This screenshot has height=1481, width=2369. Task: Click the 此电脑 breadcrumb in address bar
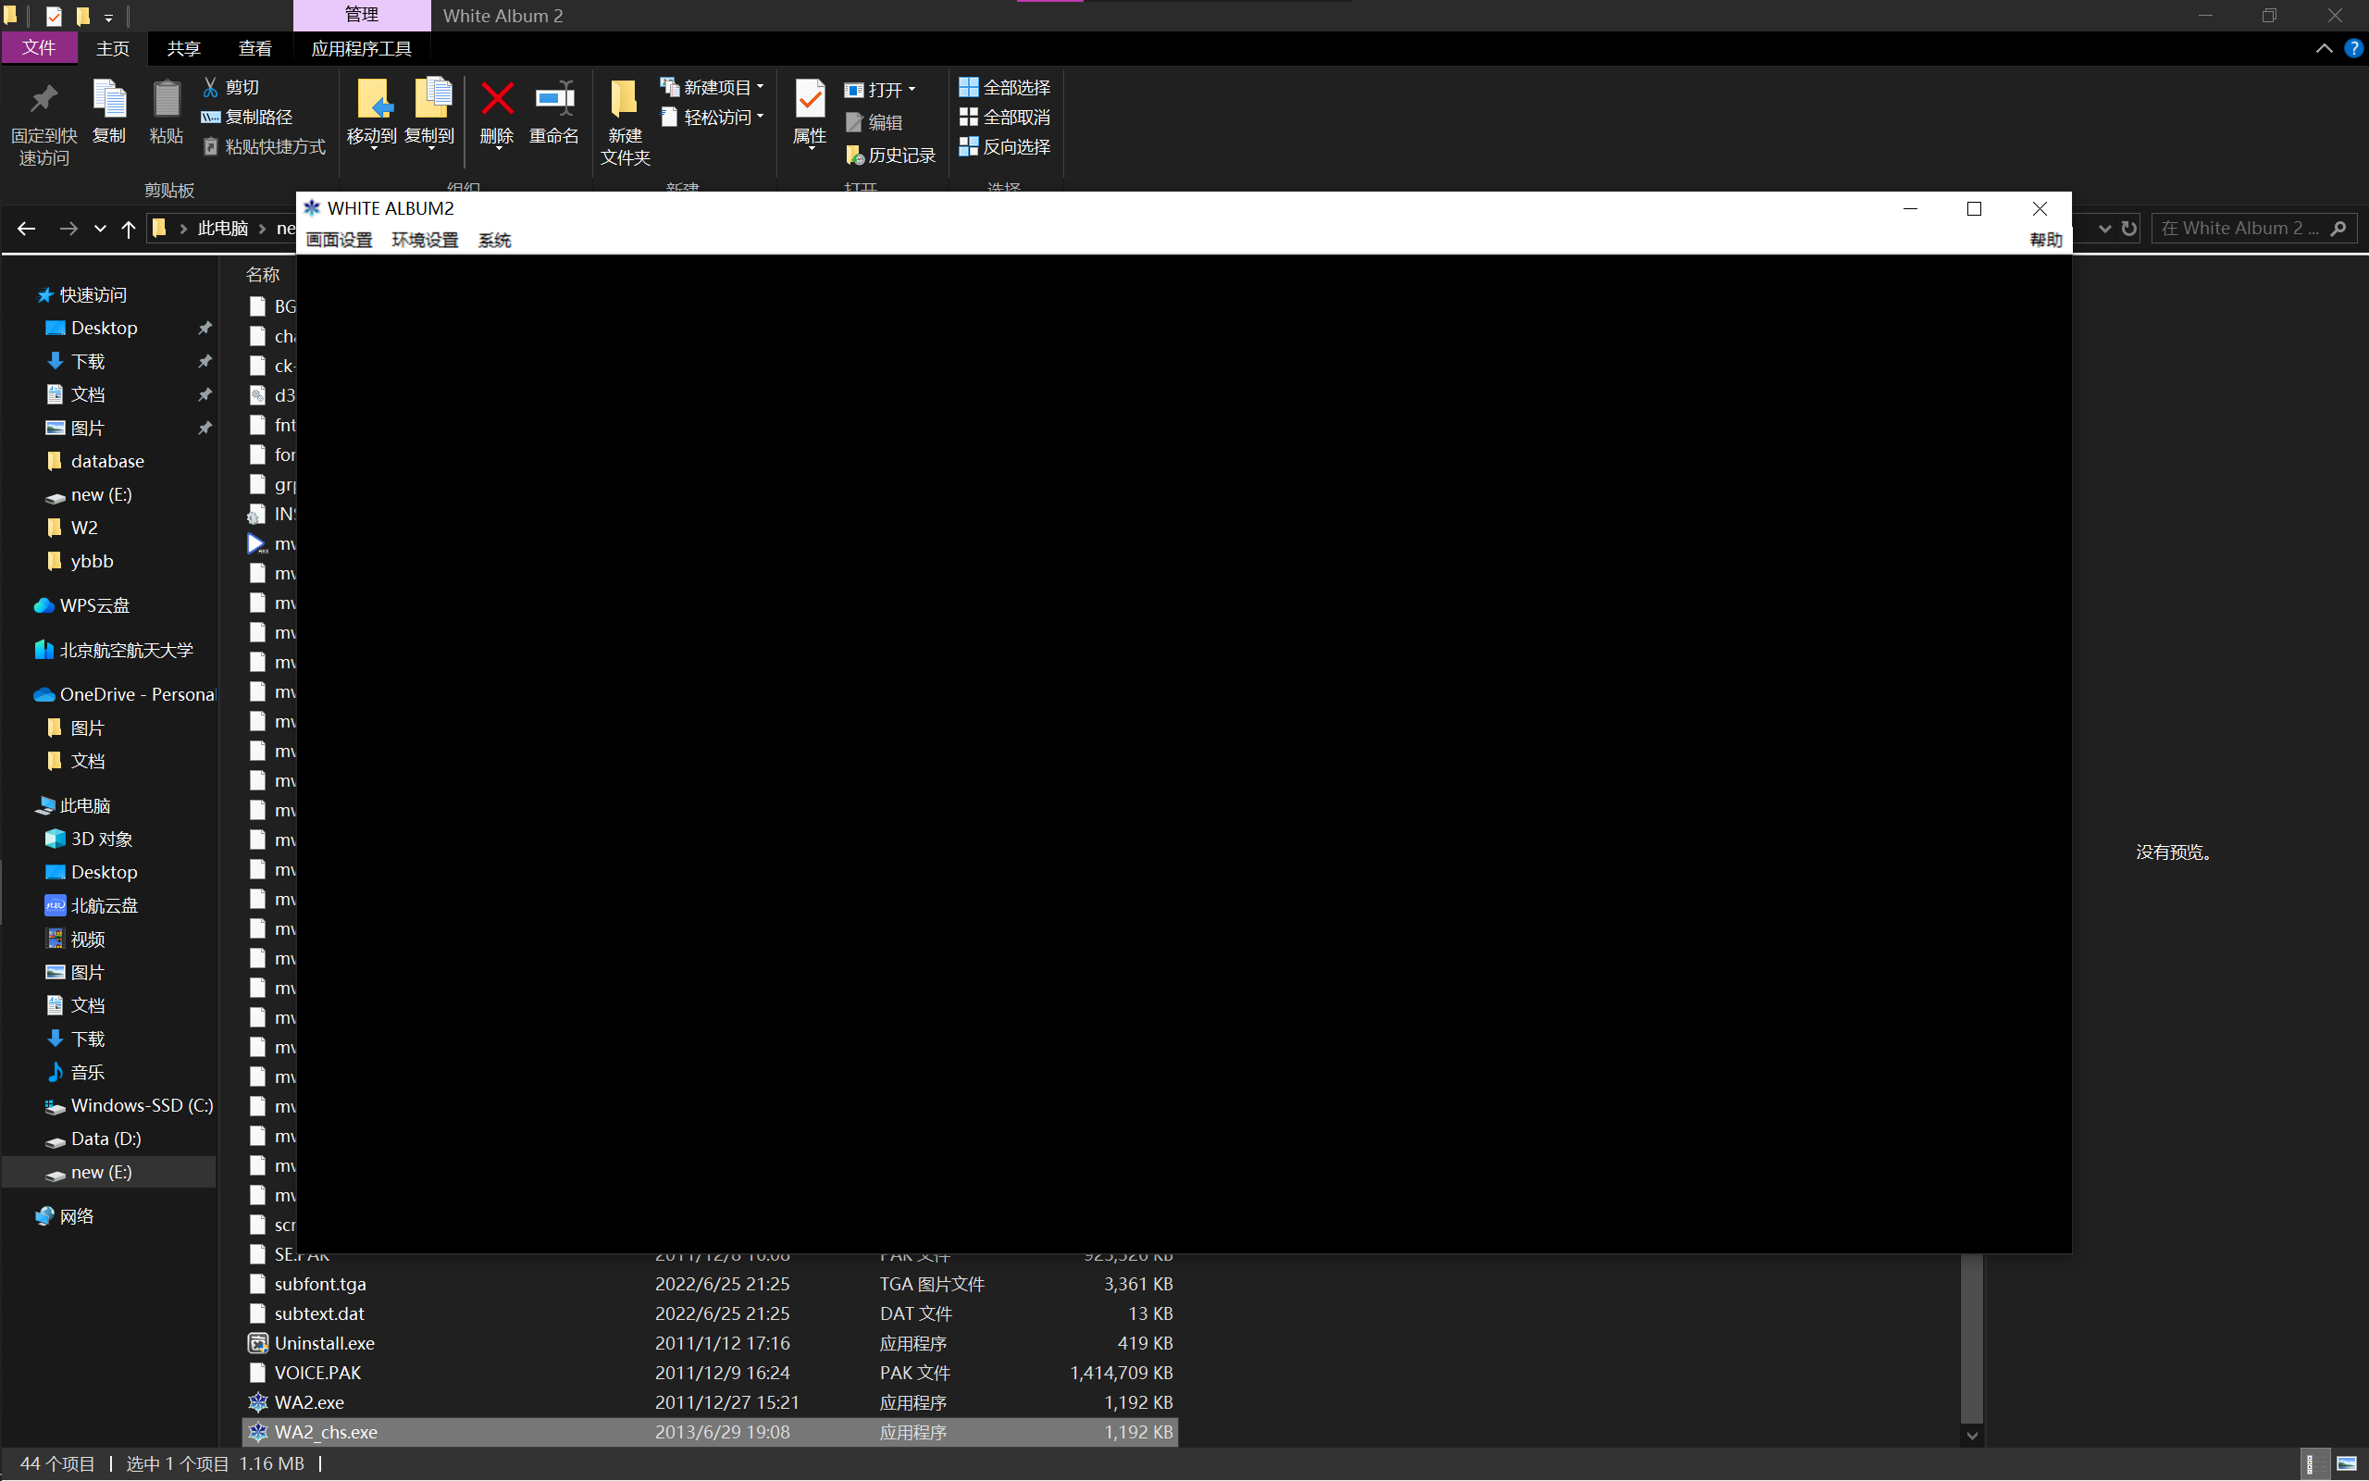(x=222, y=229)
